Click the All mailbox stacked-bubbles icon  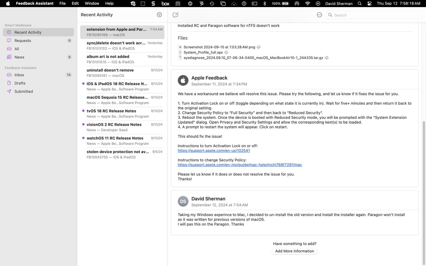[x=9, y=49]
